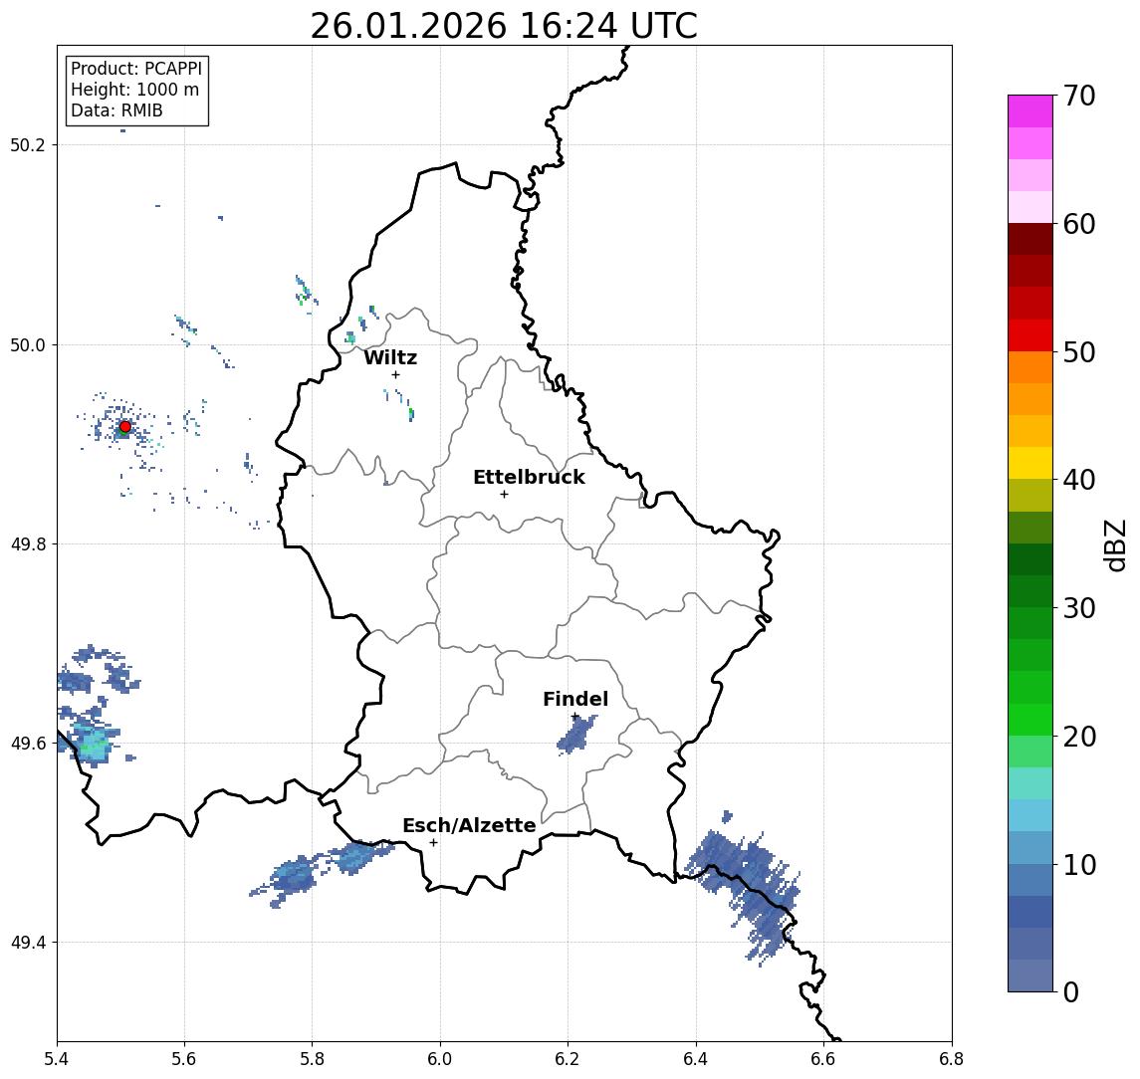The width and height of the screenshot is (1140, 1079).
Task: Click the longitude tick label 6.8
Action: coord(951,1059)
